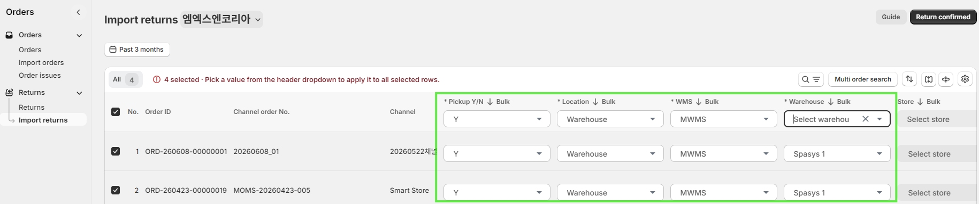Open the Past 3 months date filter
Viewport: 979px width, 204px height.
coord(137,50)
